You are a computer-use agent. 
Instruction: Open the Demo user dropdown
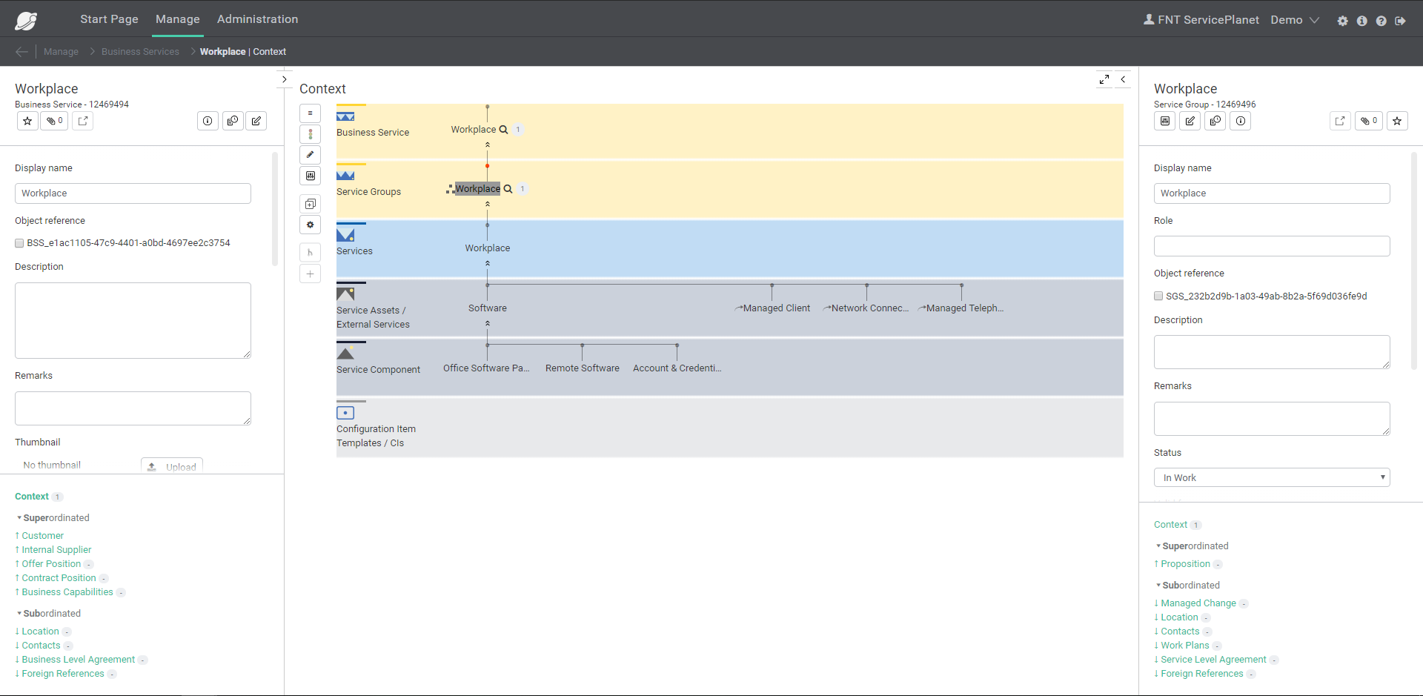pos(1294,20)
